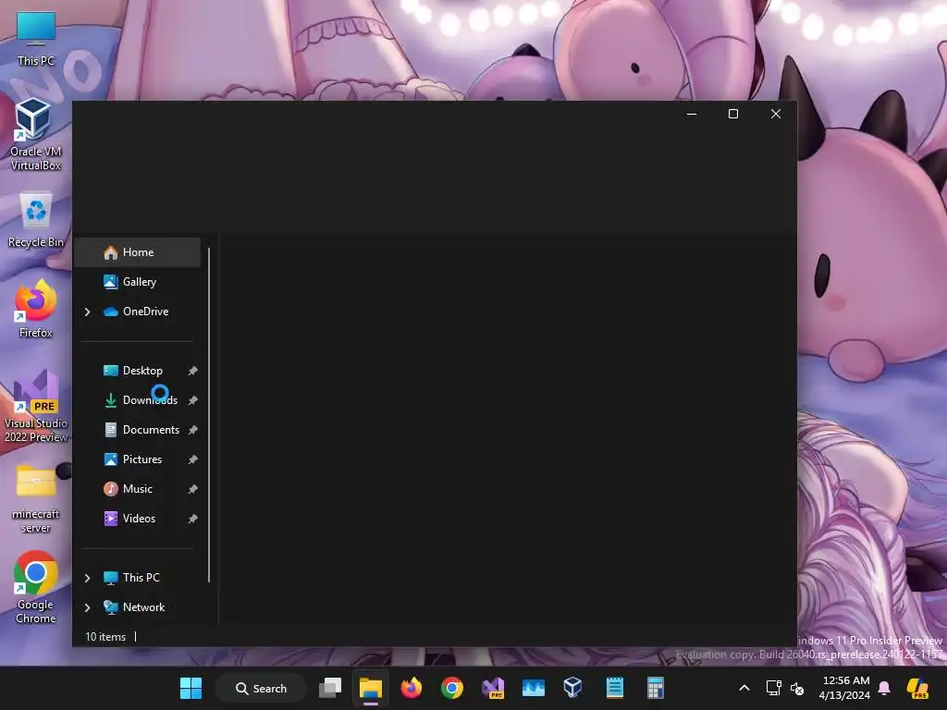Open the Pictures folder icon in sidebar
The height and width of the screenshot is (710, 947).
[111, 459]
